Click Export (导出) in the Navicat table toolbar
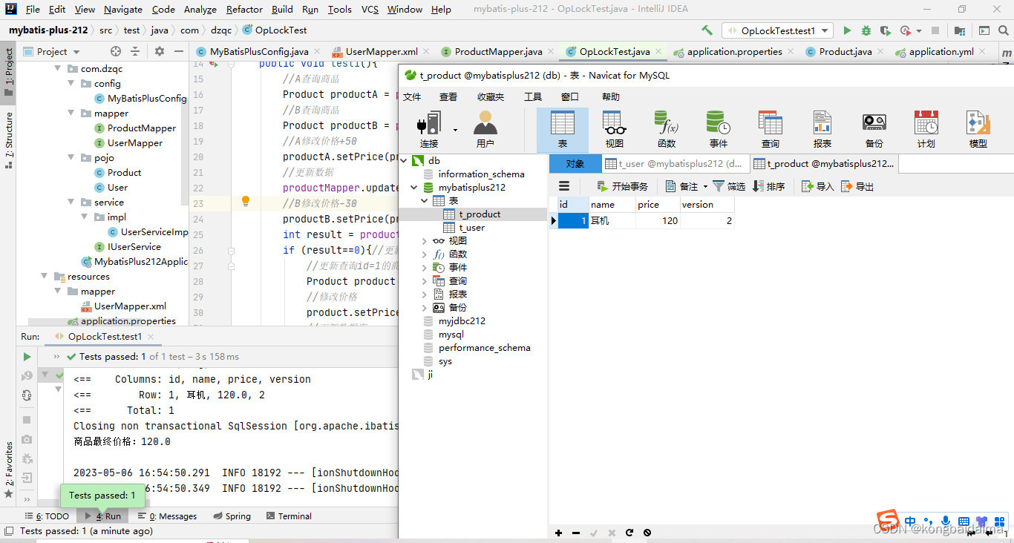Image resolution: width=1014 pixels, height=543 pixels. (x=857, y=186)
